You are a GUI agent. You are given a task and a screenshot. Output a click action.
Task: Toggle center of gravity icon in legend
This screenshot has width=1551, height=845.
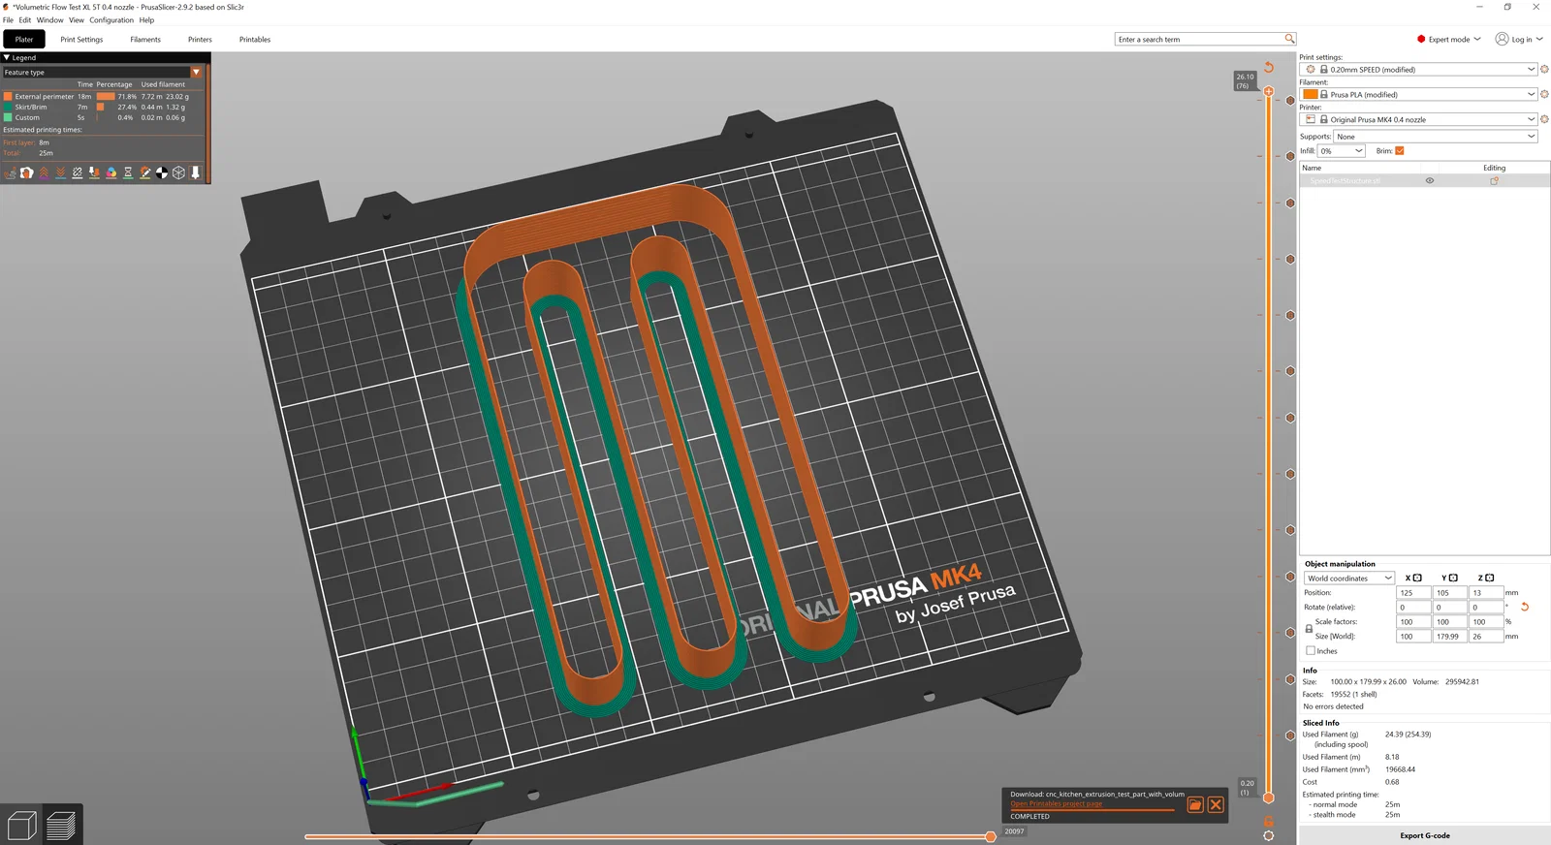click(x=162, y=172)
